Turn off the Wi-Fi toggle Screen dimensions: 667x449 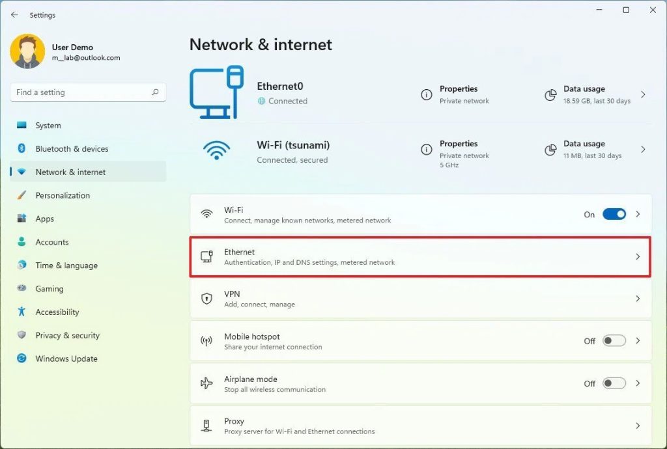point(614,214)
